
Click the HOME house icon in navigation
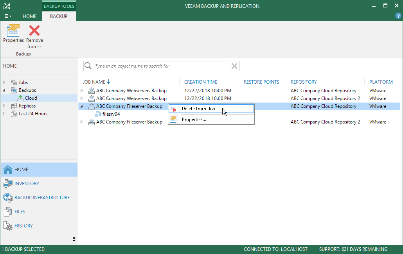click(8, 170)
